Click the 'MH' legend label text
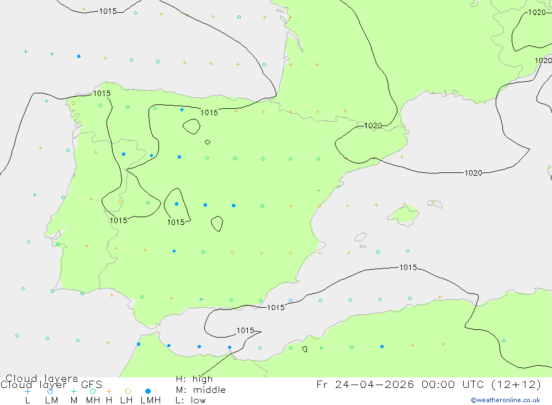 tap(93, 401)
